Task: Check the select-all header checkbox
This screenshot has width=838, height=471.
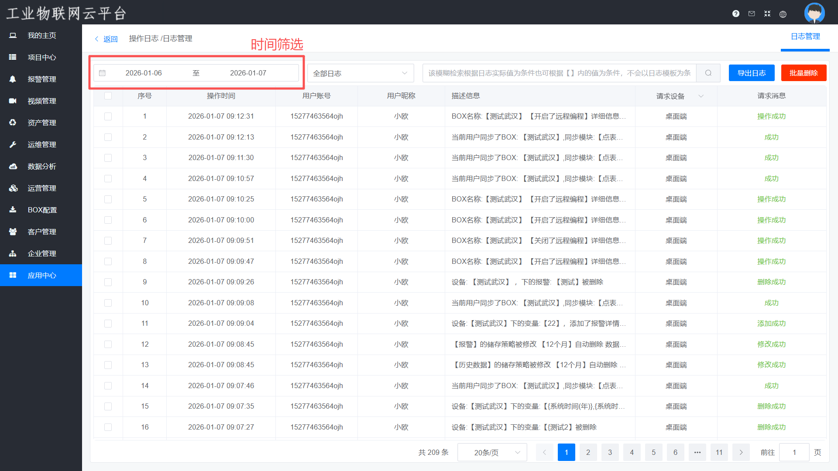Action: point(108,96)
